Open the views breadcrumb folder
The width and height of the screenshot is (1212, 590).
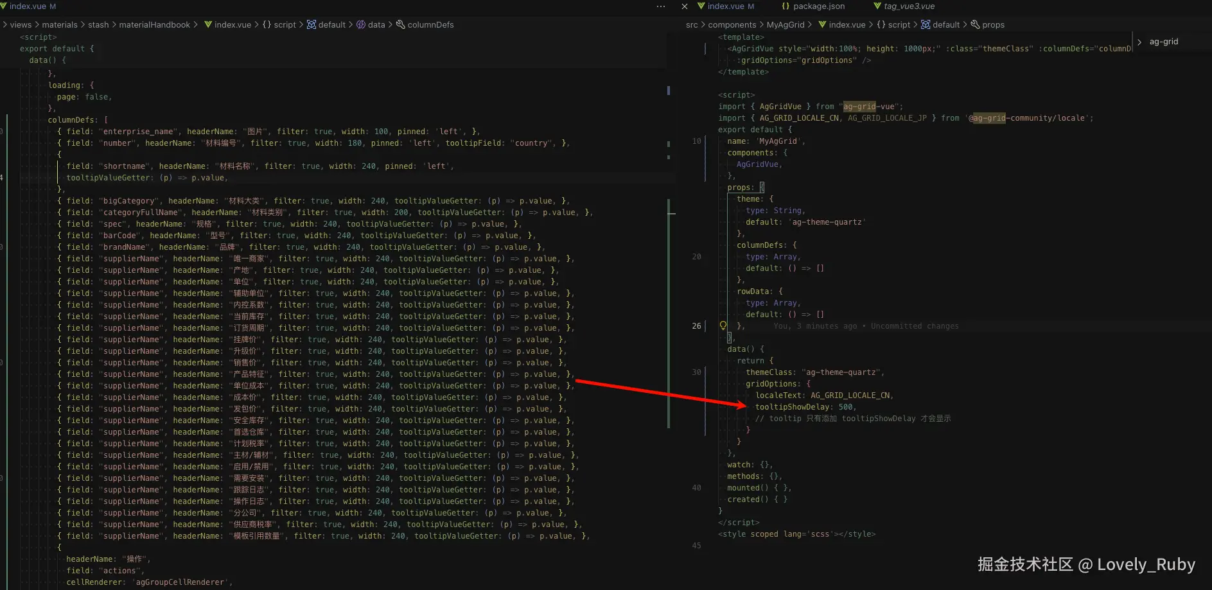point(21,24)
